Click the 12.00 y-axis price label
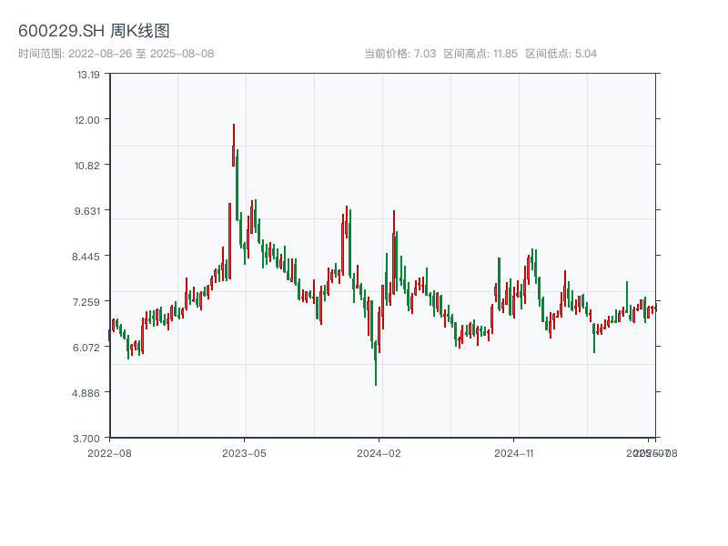 tap(87, 119)
